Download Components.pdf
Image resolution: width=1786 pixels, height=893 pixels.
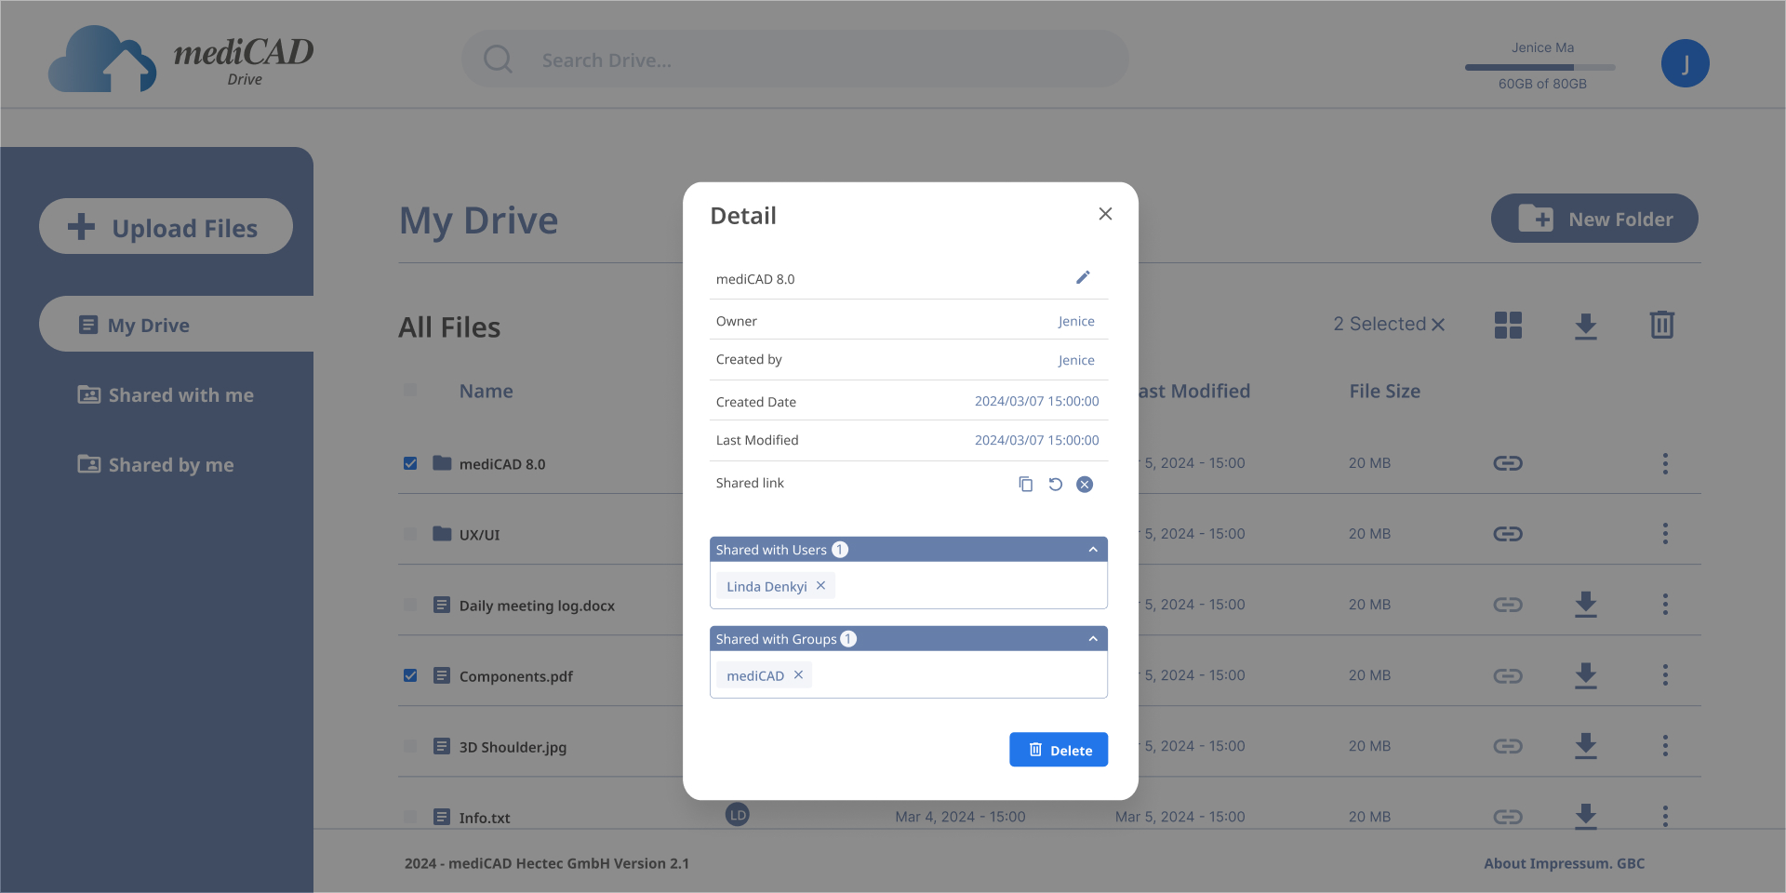[1586, 675]
